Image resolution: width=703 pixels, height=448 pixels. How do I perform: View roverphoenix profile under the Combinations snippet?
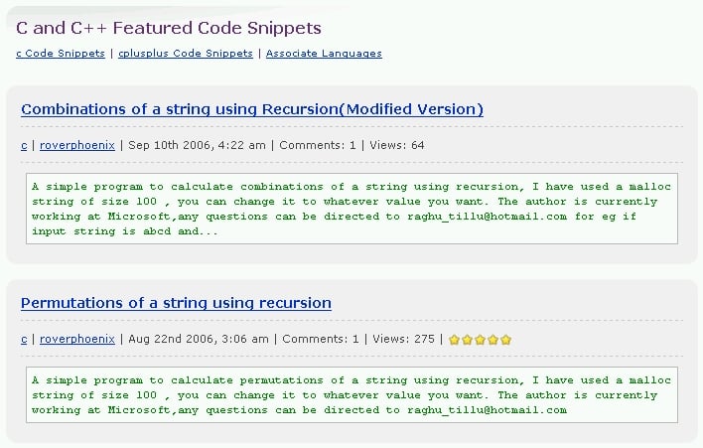point(77,145)
